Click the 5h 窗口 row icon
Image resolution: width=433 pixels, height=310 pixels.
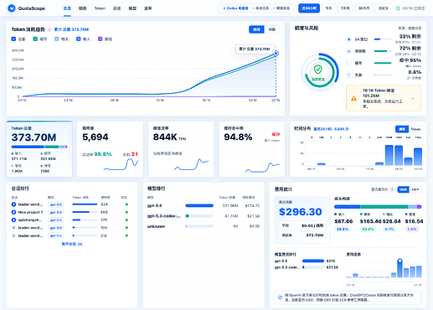348,39
